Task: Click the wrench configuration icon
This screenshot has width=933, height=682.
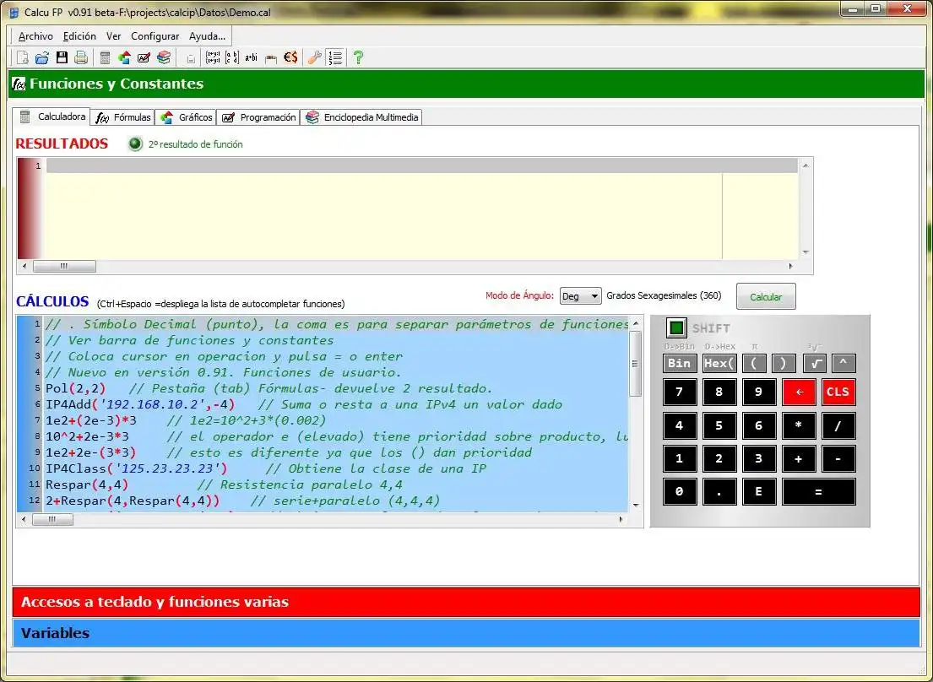Action: (315, 57)
